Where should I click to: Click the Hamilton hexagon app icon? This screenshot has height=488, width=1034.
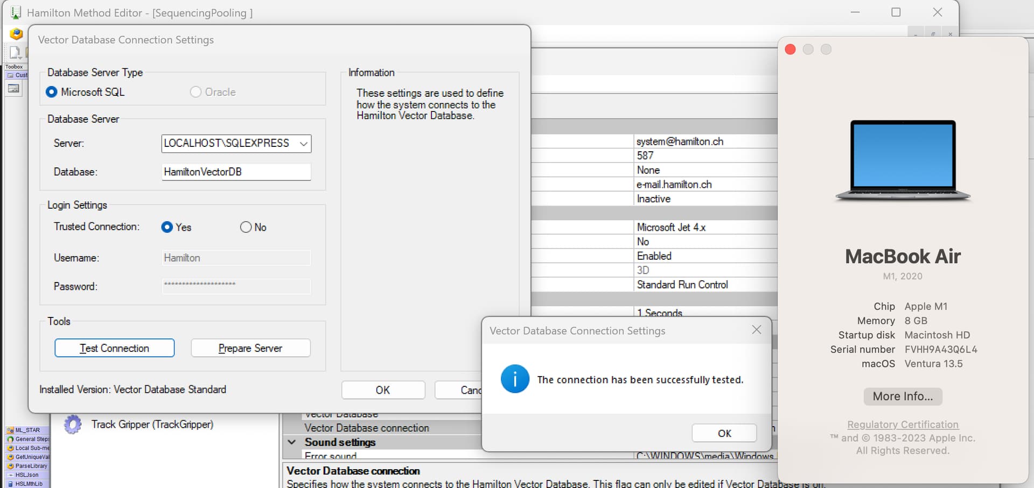point(16,34)
